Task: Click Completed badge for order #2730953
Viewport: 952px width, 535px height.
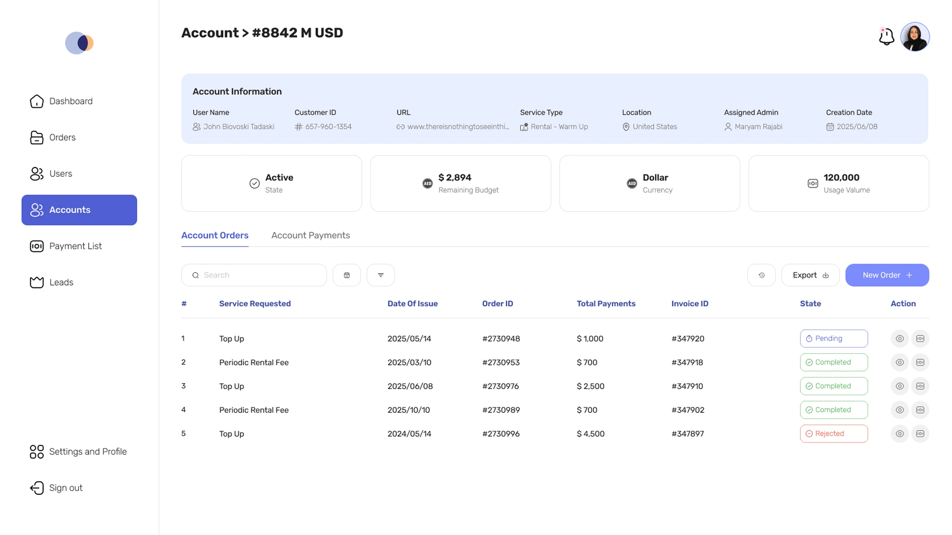Action: click(834, 362)
